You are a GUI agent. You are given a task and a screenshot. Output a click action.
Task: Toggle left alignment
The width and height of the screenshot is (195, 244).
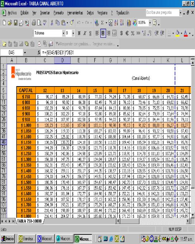point(97,33)
